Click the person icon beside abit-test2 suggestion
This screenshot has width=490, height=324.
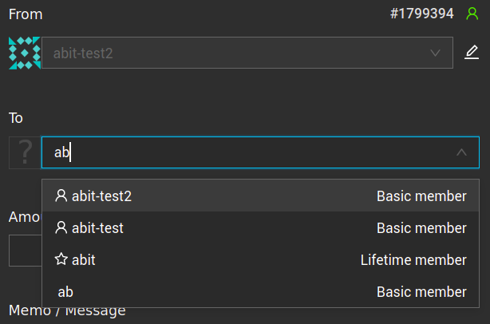(61, 196)
